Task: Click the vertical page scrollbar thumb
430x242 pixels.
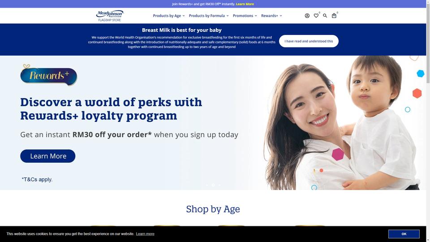Action: tap(428, 42)
